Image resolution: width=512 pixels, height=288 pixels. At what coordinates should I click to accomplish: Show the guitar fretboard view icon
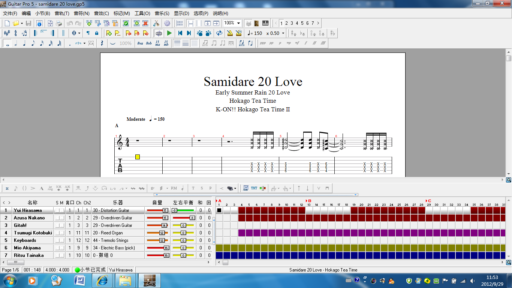(257, 23)
